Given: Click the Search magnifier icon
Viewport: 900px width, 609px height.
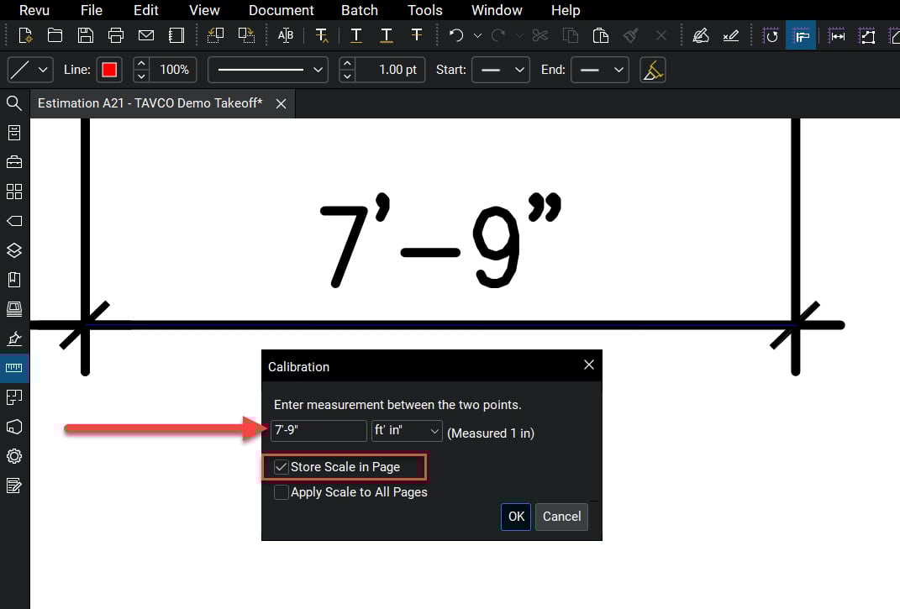Looking at the screenshot, I should coord(13,102).
